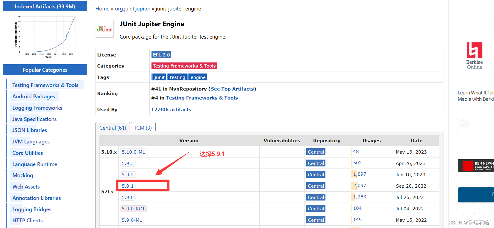Click the blue ad button at right

coord(476,195)
